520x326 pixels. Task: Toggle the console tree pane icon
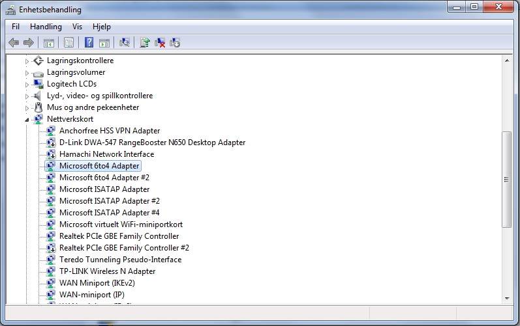[49, 43]
